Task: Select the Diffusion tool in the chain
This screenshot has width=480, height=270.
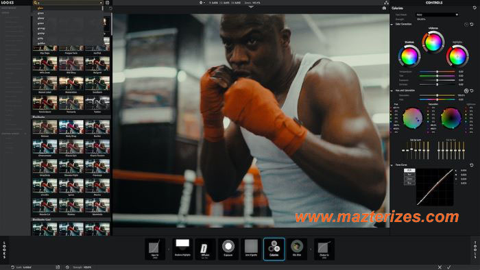Action: coord(205,249)
